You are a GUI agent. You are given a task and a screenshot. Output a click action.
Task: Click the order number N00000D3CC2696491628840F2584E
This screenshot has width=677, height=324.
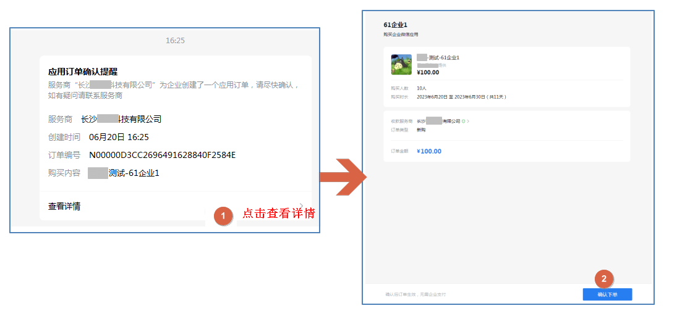[162, 155]
